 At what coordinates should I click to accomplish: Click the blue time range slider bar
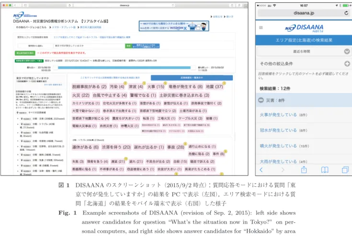[x=124, y=68]
